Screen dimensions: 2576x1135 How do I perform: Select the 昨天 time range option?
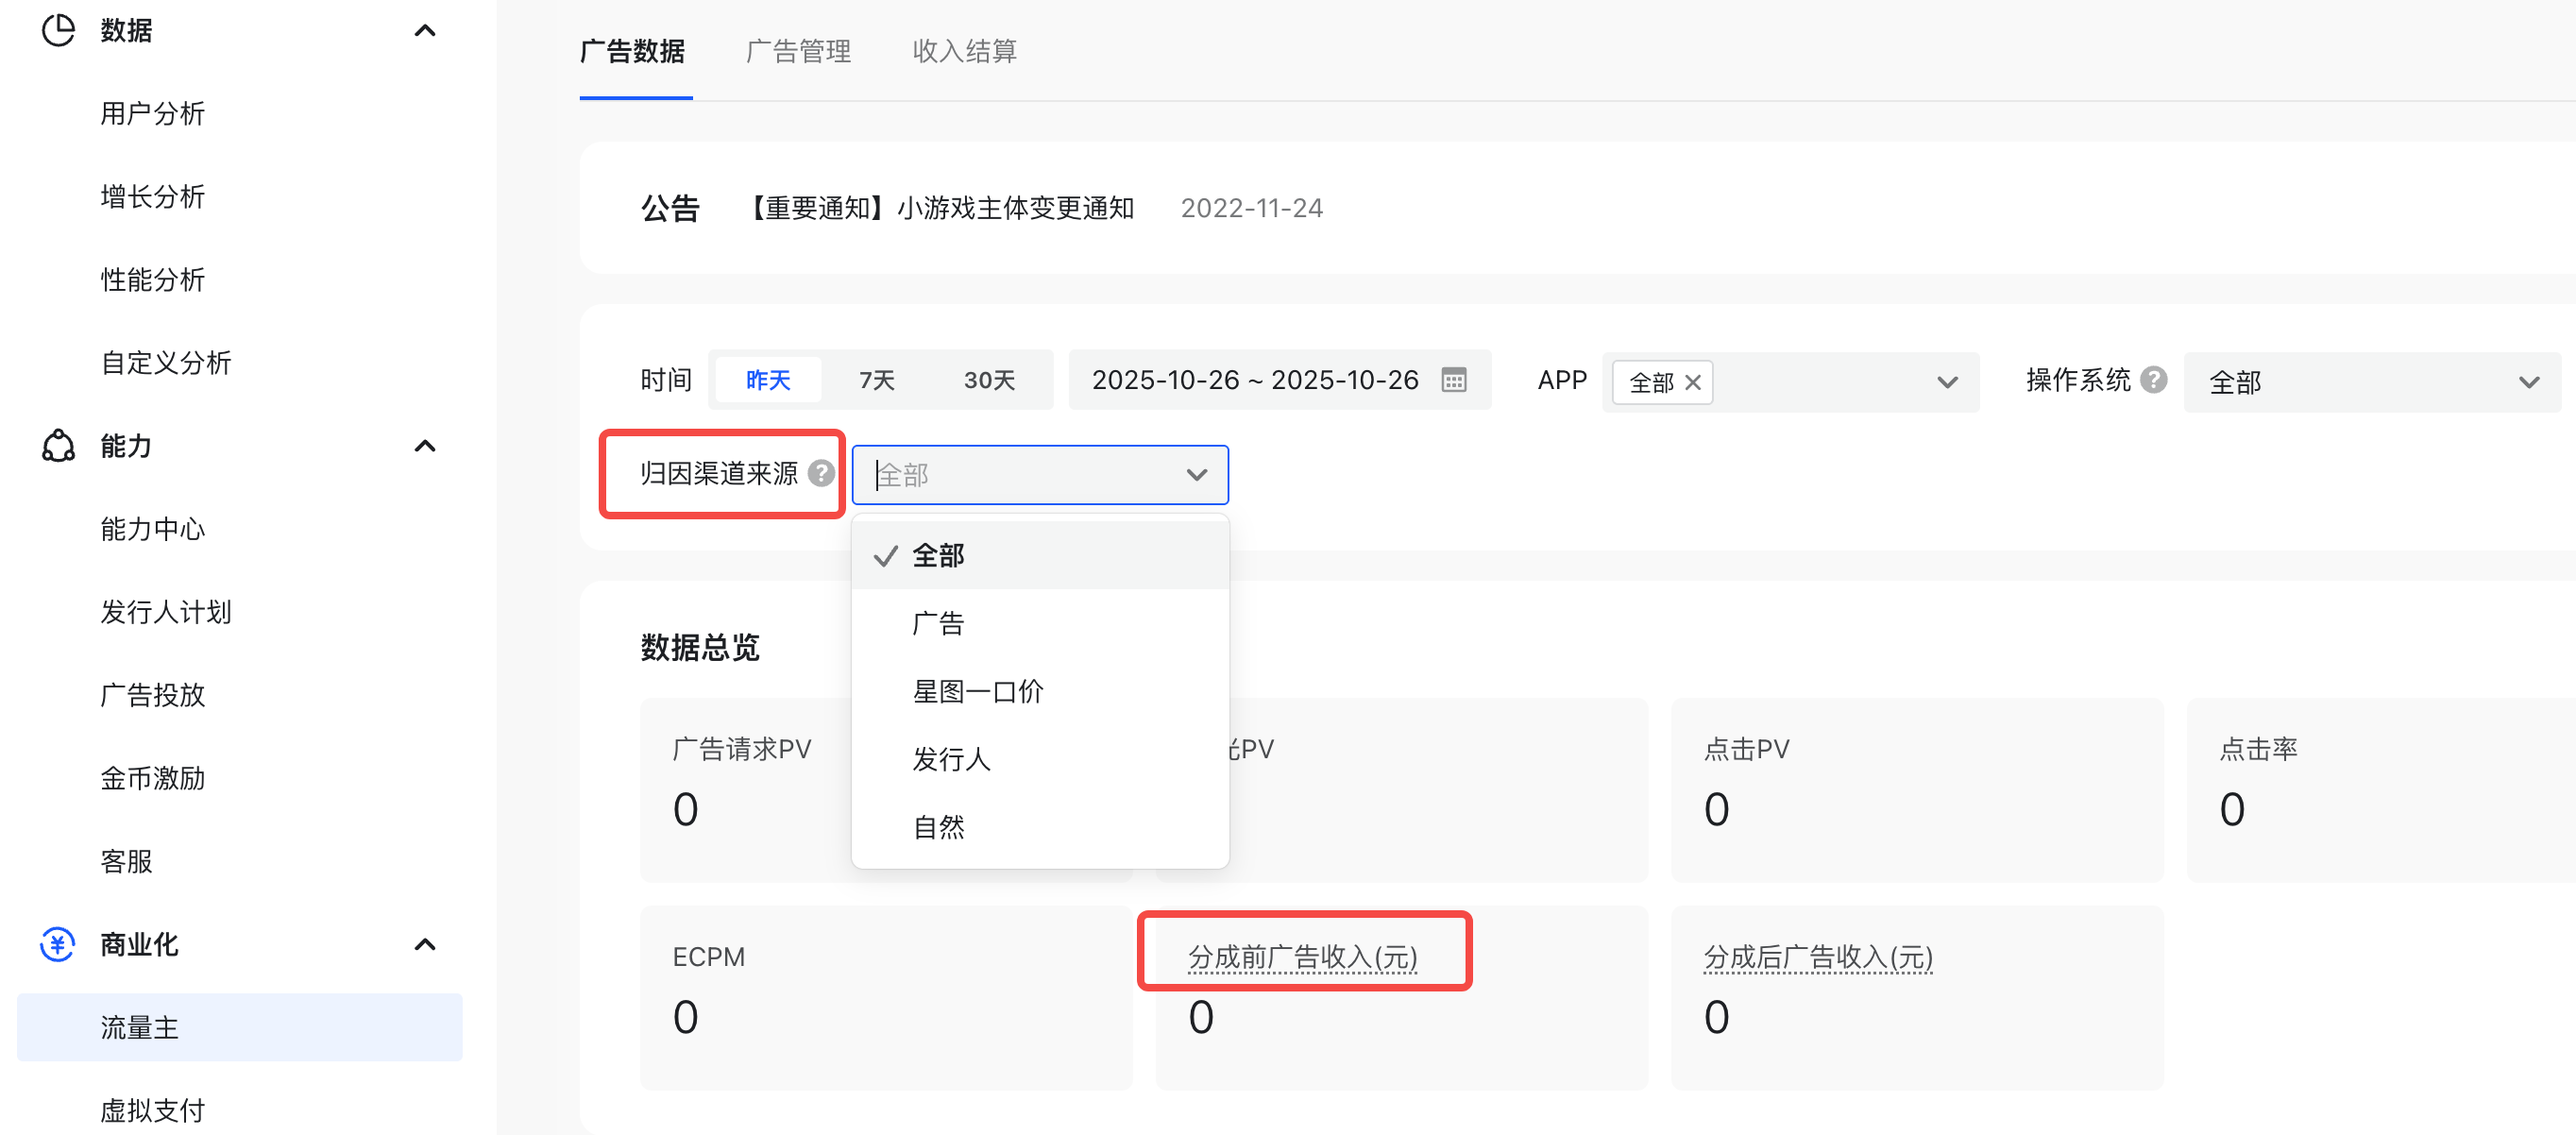[x=768, y=380]
